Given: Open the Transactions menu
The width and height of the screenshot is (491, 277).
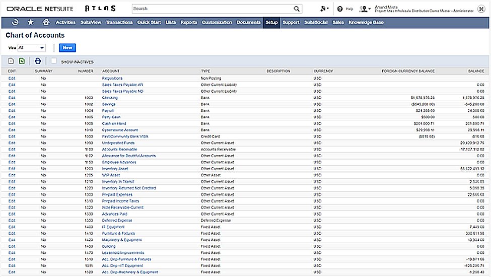Looking at the screenshot, I should coord(119,22).
